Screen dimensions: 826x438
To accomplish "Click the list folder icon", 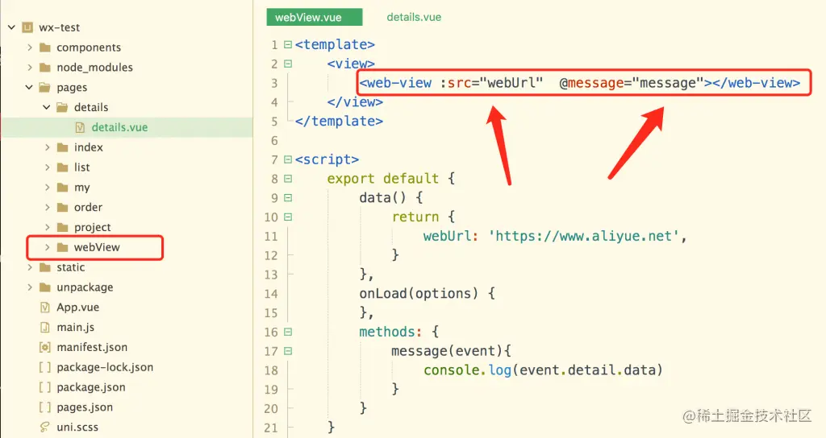I will (x=63, y=167).
